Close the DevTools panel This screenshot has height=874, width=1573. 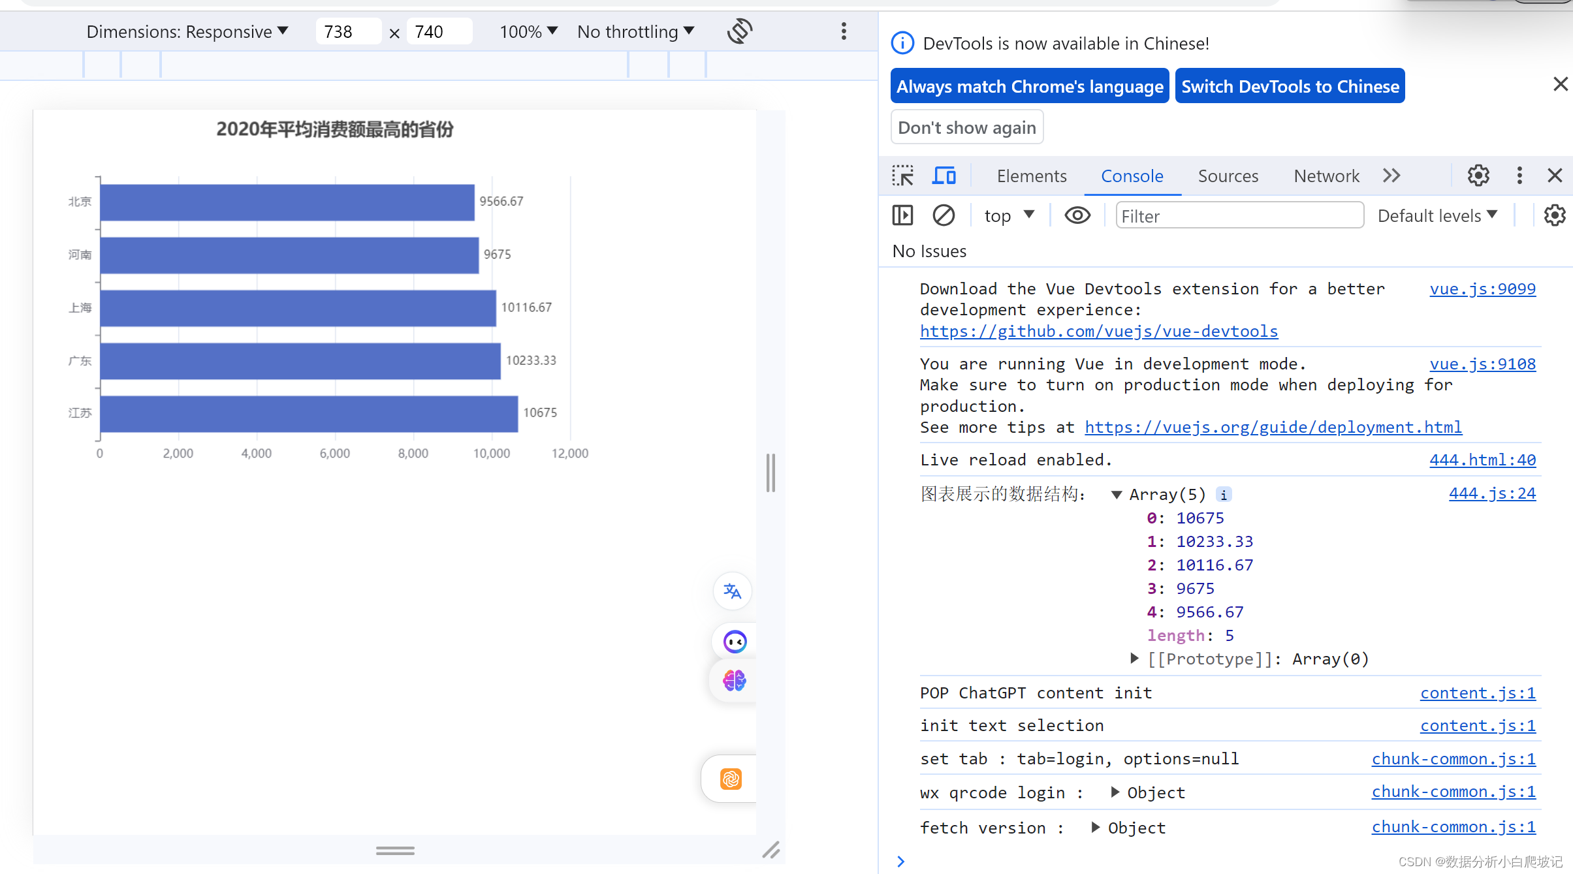pos(1555,176)
